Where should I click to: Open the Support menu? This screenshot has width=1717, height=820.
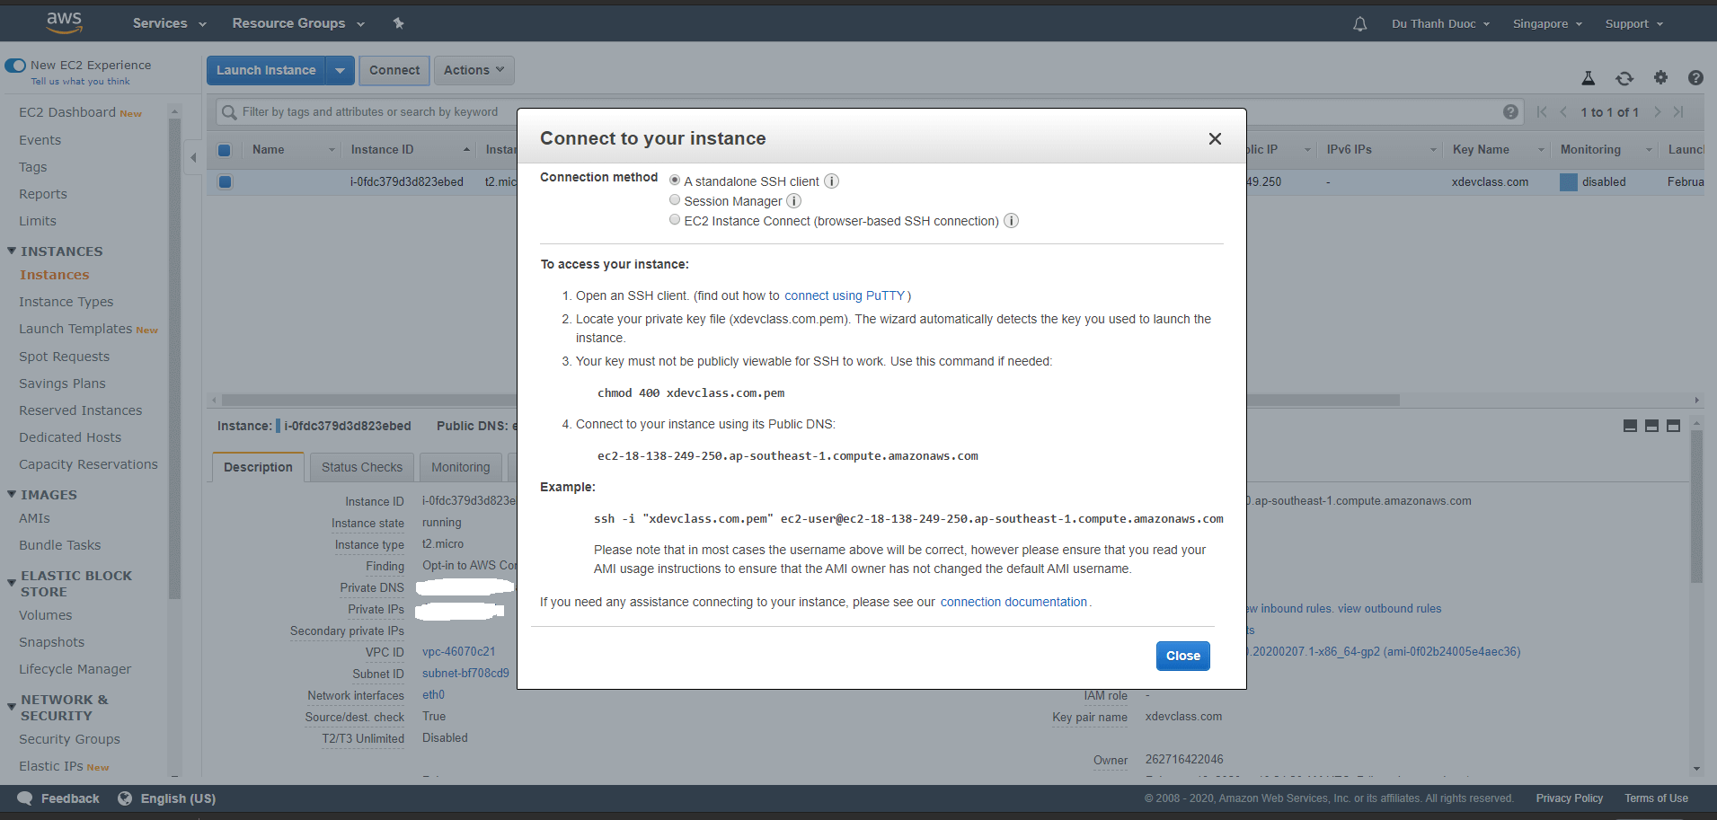coord(1634,24)
